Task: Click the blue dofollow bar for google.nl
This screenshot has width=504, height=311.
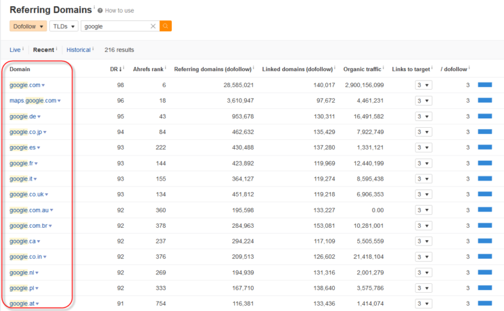Action: pos(484,272)
